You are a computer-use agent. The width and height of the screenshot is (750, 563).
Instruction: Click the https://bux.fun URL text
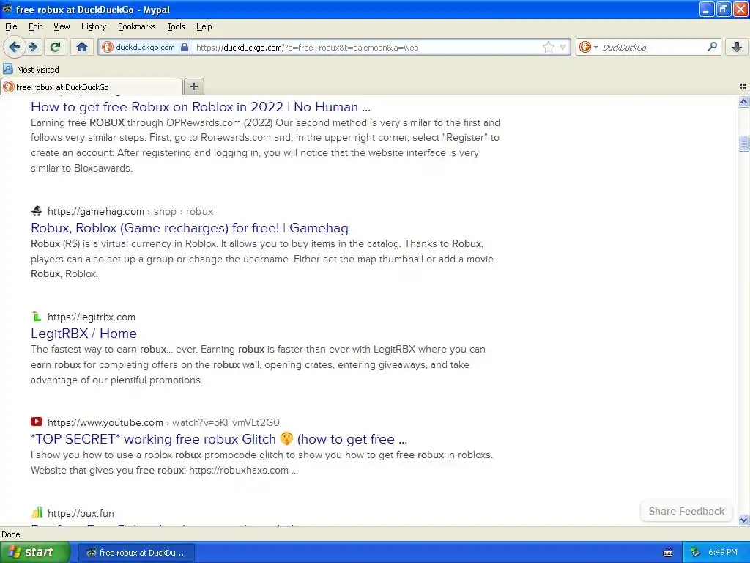pos(81,513)
